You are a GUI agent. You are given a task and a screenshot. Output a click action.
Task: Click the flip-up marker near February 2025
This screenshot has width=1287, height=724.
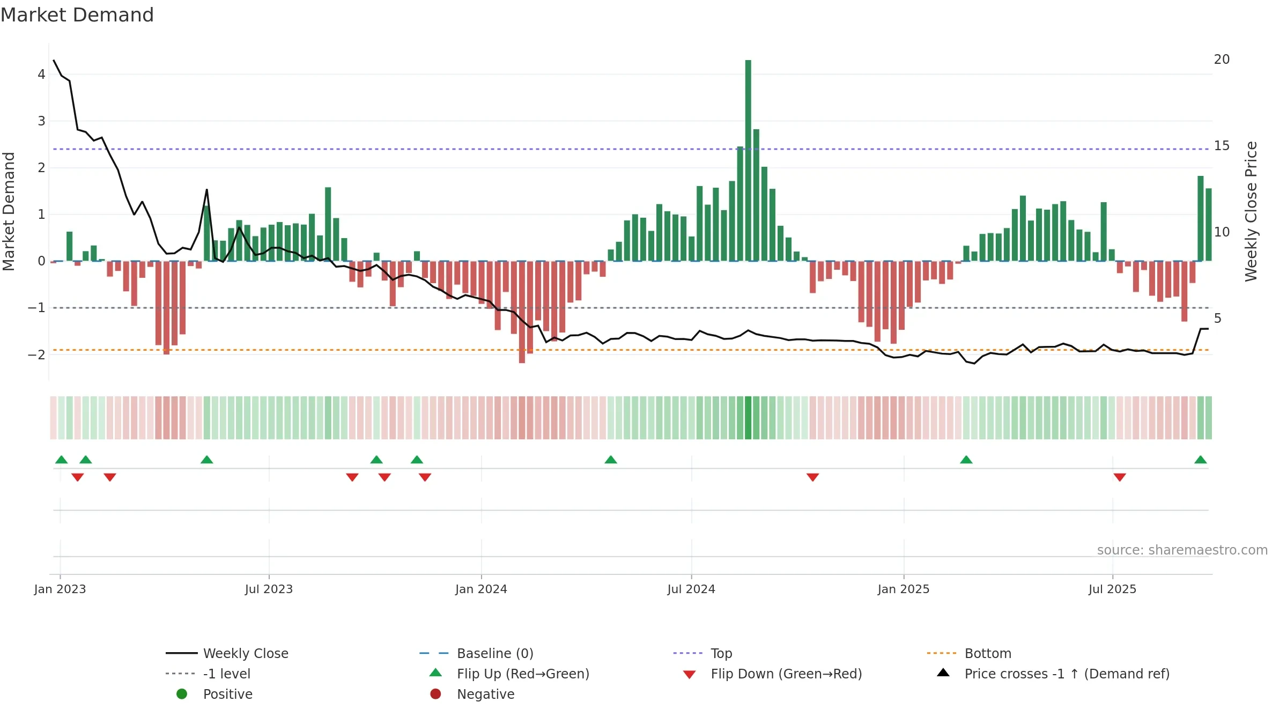coord(966,460)
